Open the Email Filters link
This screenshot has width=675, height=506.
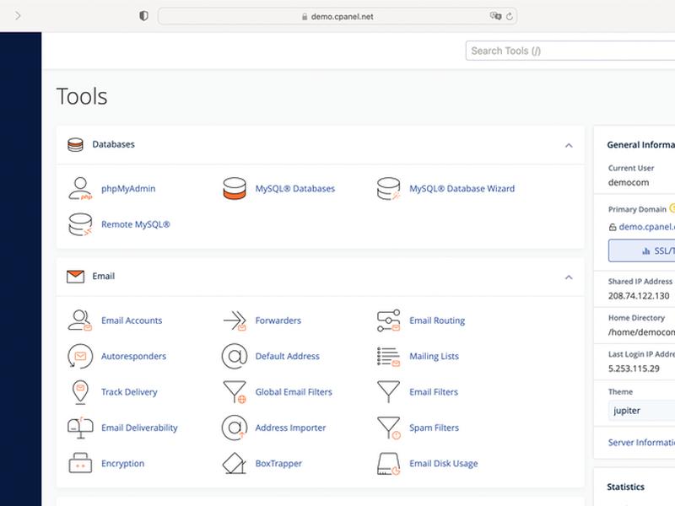pos(434,391)
